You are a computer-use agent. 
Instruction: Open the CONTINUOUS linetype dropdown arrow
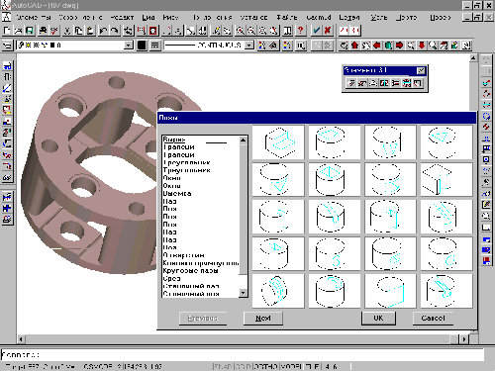click(x=249, y=46)
